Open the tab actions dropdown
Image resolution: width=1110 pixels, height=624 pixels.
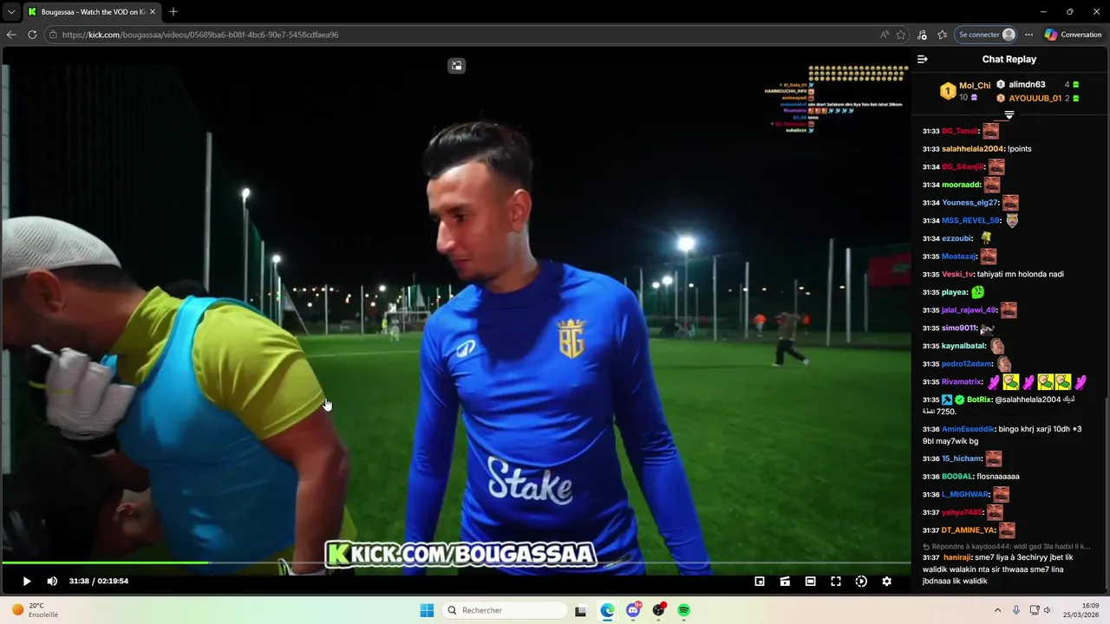click(11, 11)
